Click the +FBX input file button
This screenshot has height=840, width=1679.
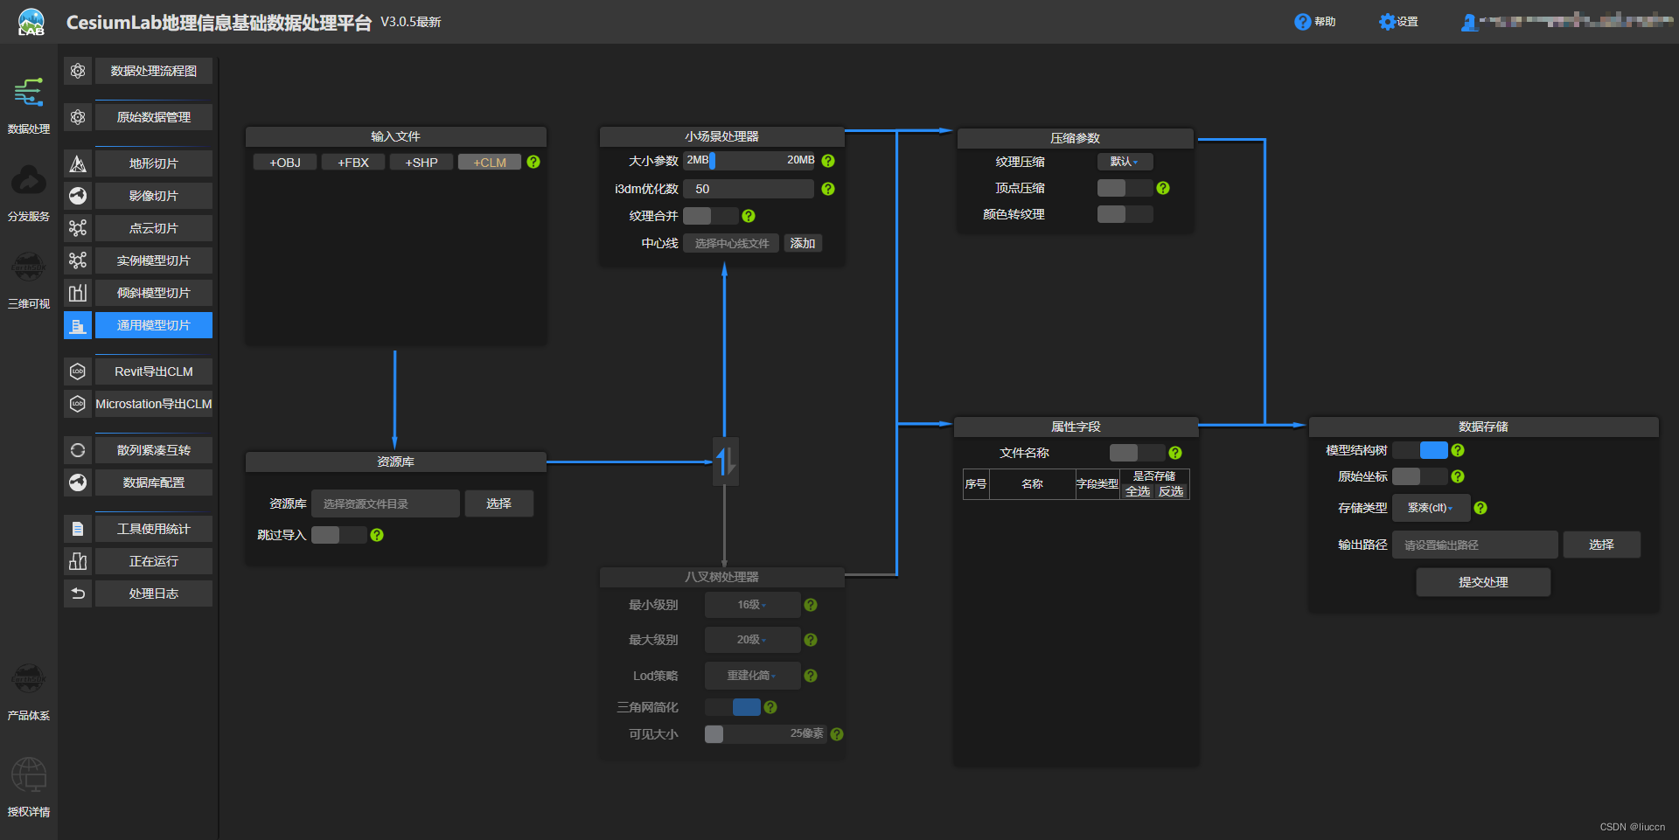coord(353,163)
